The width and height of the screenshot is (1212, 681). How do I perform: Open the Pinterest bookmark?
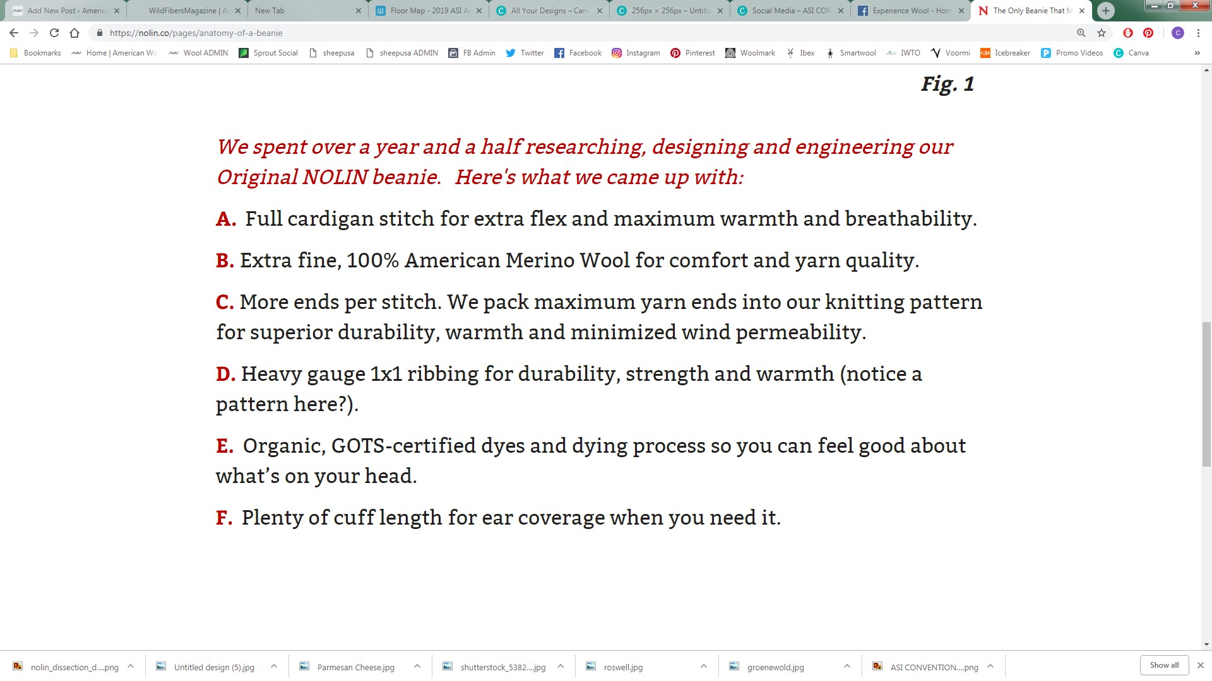coord(693,53)
